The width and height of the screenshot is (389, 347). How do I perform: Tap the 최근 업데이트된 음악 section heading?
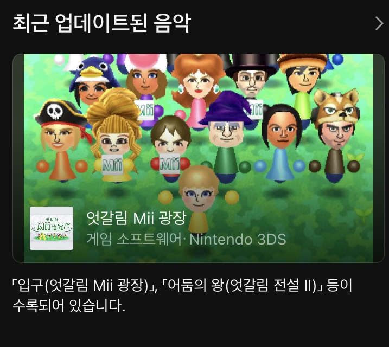click(x=101, y=23)
